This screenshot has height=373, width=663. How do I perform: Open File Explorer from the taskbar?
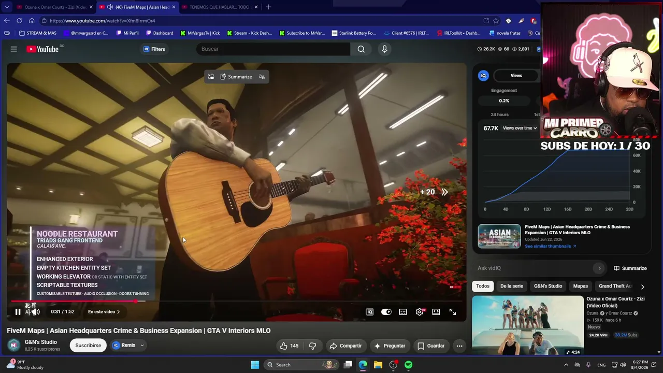[378, 365]
